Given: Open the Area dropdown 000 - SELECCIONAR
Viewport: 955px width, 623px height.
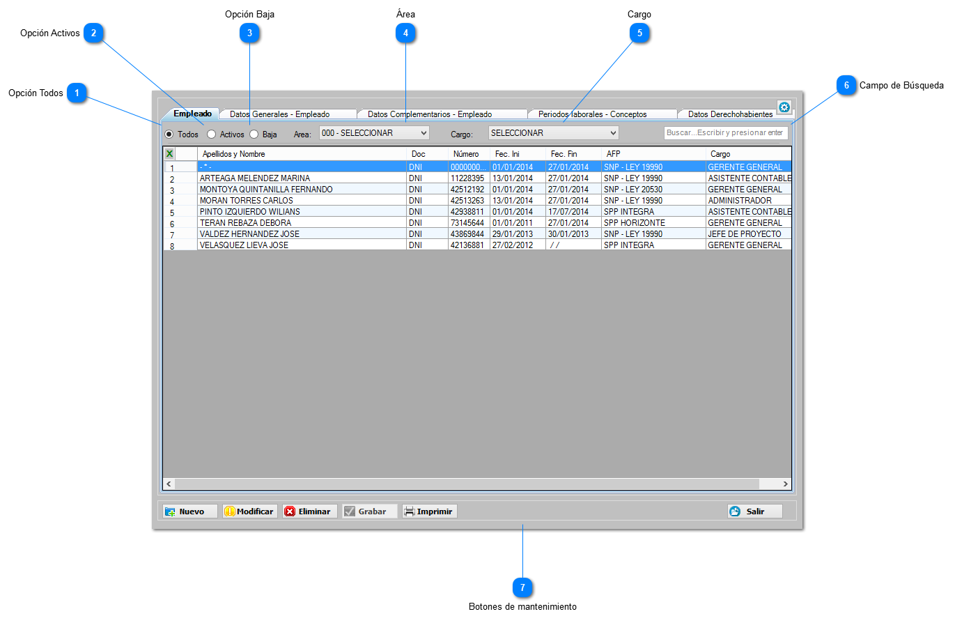Looking at the screenshot, I should coord(374,133).
